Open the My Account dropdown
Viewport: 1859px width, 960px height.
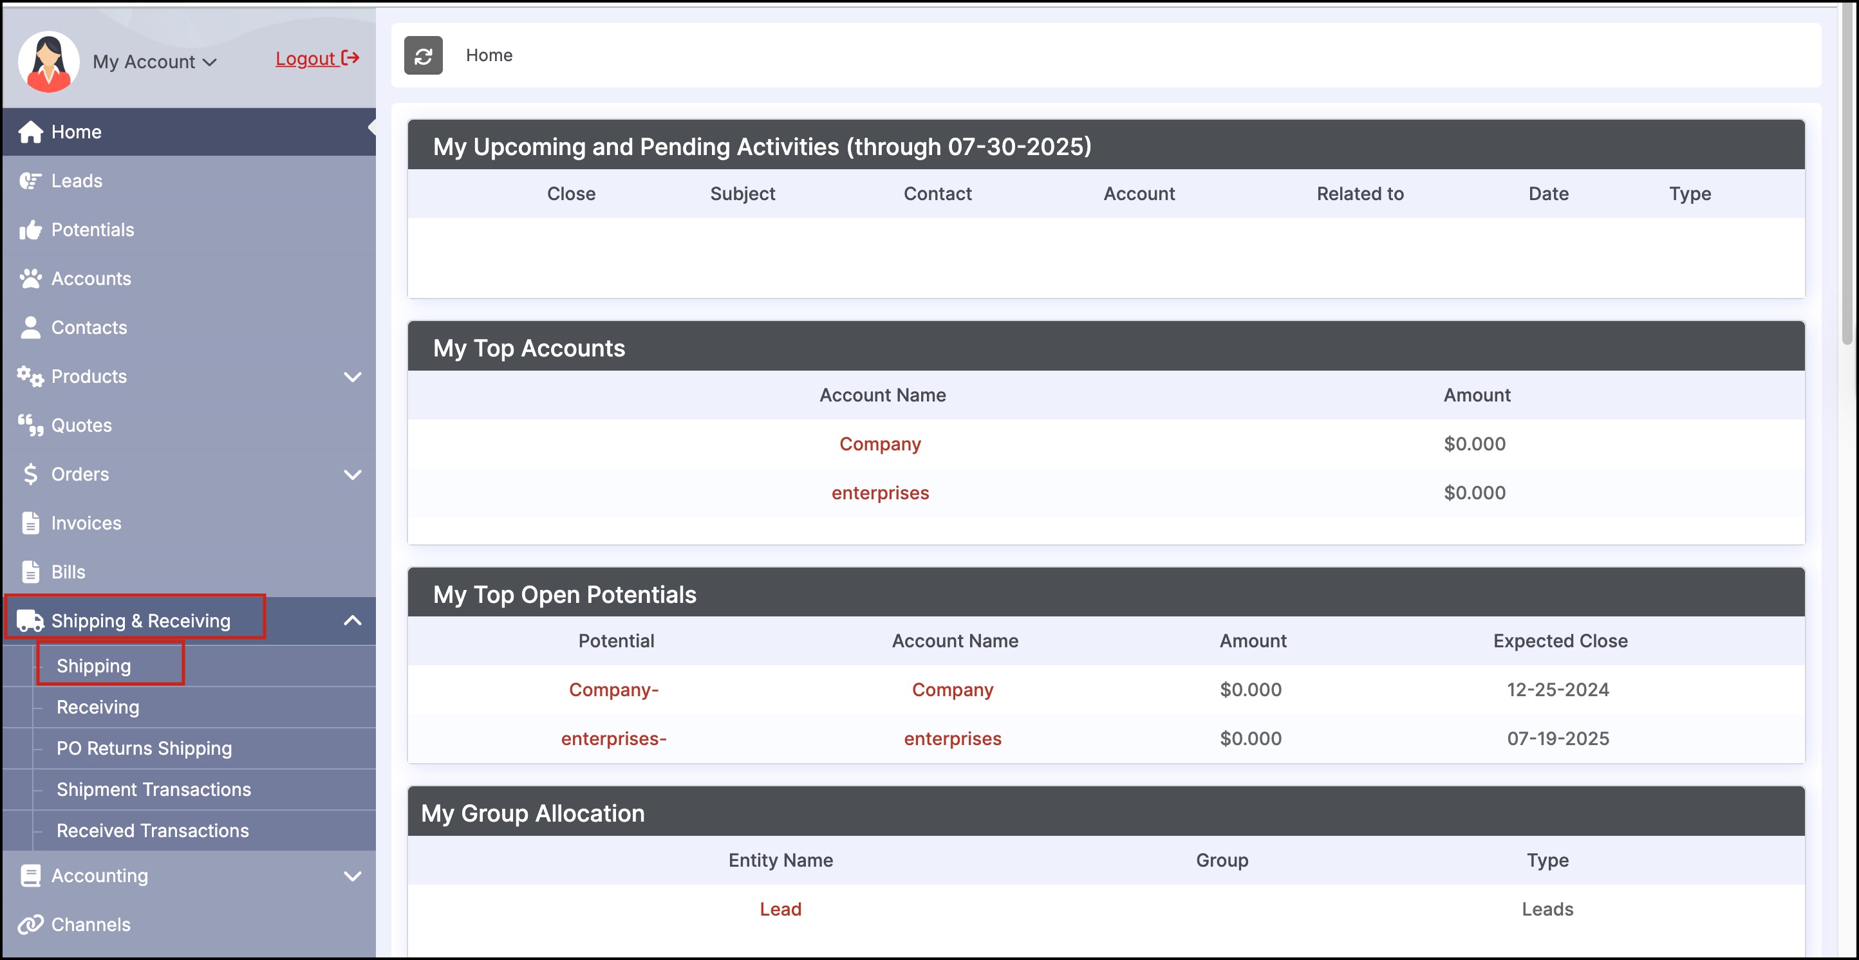point(154,62)
